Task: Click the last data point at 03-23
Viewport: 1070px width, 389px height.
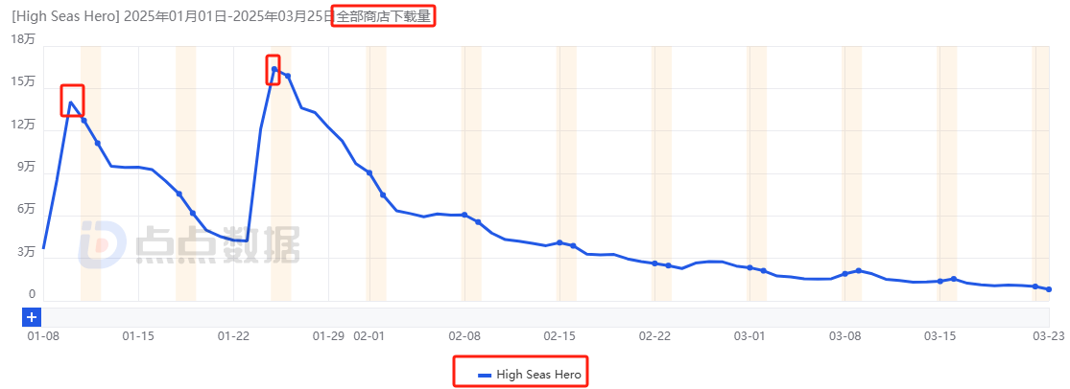Action: coord(1049,289)
